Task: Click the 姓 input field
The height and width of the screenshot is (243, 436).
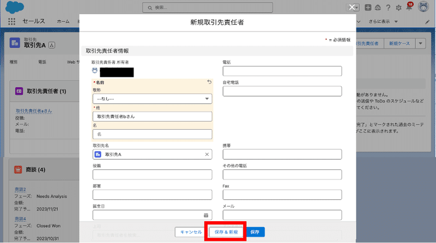Action: coord(153,117)
